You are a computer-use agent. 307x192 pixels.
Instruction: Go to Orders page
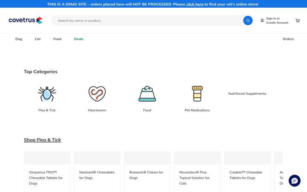[288, 39]
